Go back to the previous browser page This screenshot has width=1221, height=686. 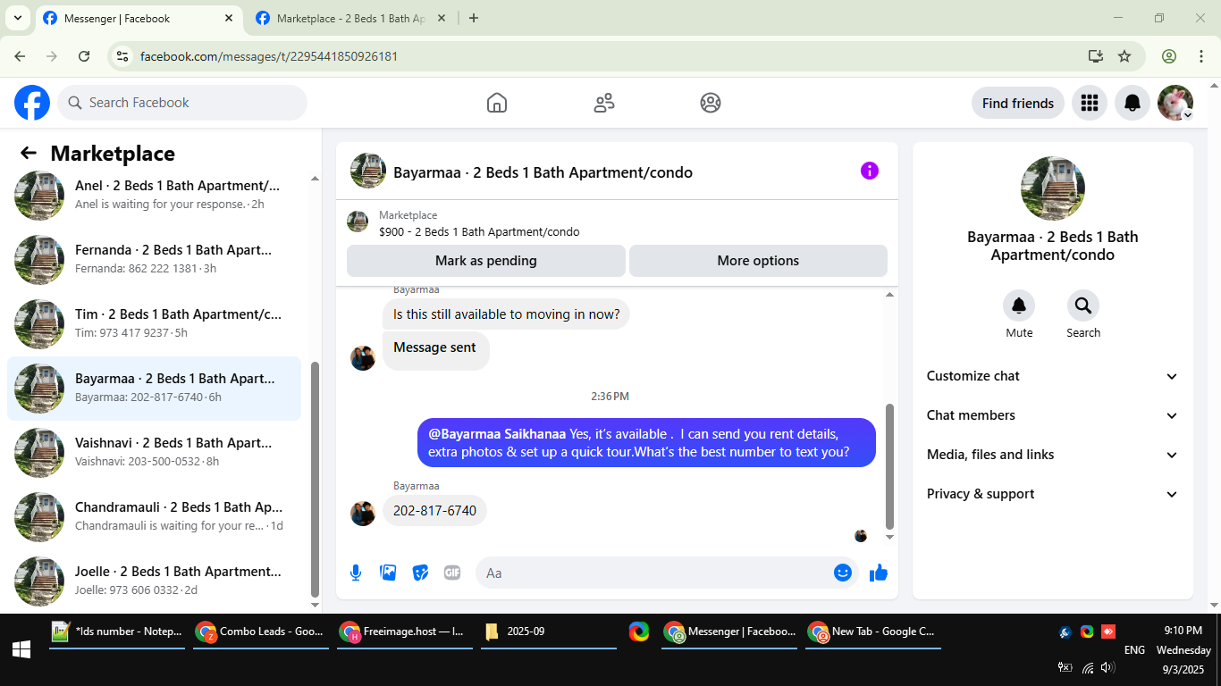[20, 56]
